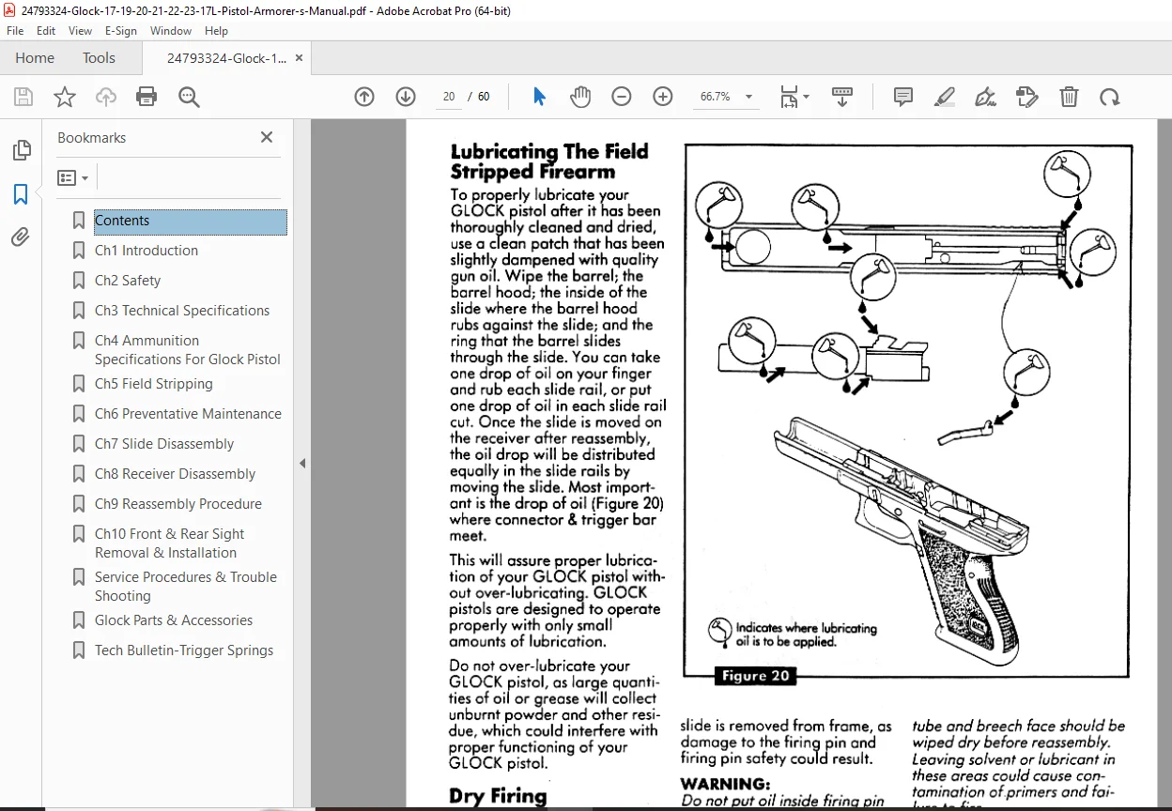1172x811 pixels.
Task: Open the bookmarks options menu
Action: 72,177
